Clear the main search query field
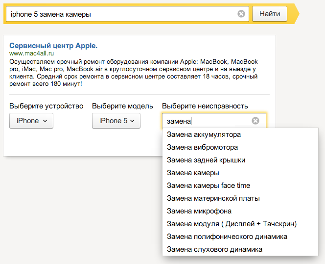The width and height of the screenshot is (325, 264). (241, 14)
